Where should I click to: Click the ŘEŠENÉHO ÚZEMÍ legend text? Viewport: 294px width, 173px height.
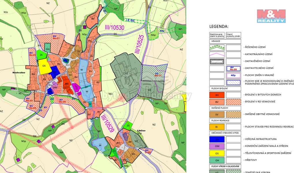255,47
